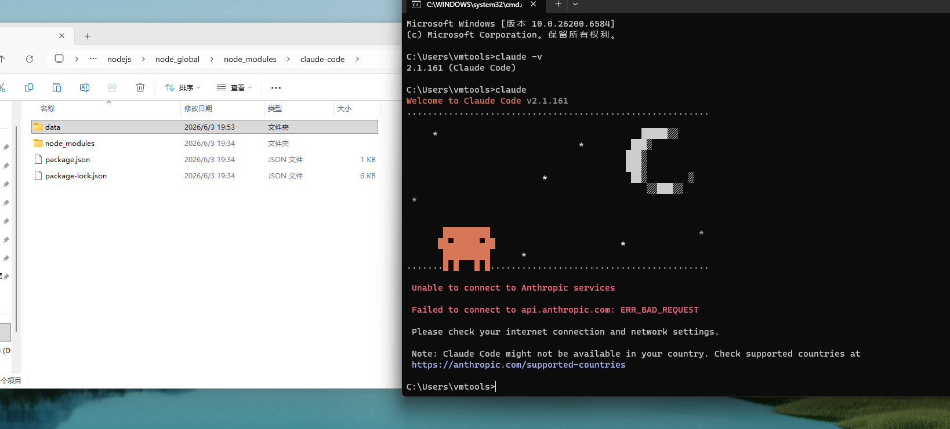This screenshot has height=429, width=950.
Task: Open terminal profile dropdown arrow
Action: tap(575, 4)
